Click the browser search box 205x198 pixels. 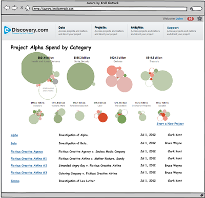click(196, 9)
